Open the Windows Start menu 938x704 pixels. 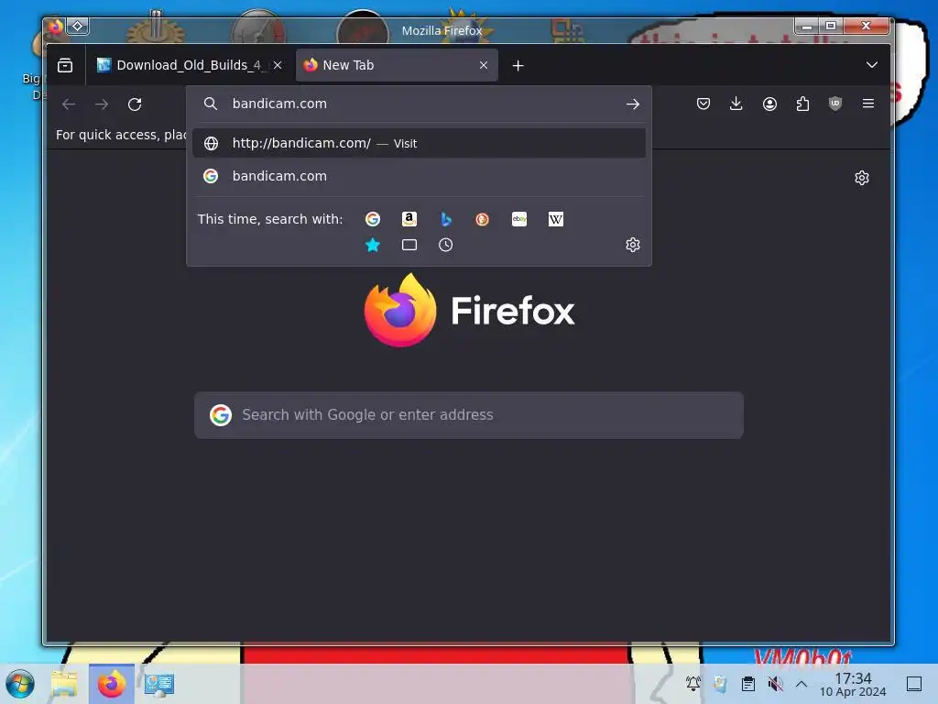click(x=20, y=684)
